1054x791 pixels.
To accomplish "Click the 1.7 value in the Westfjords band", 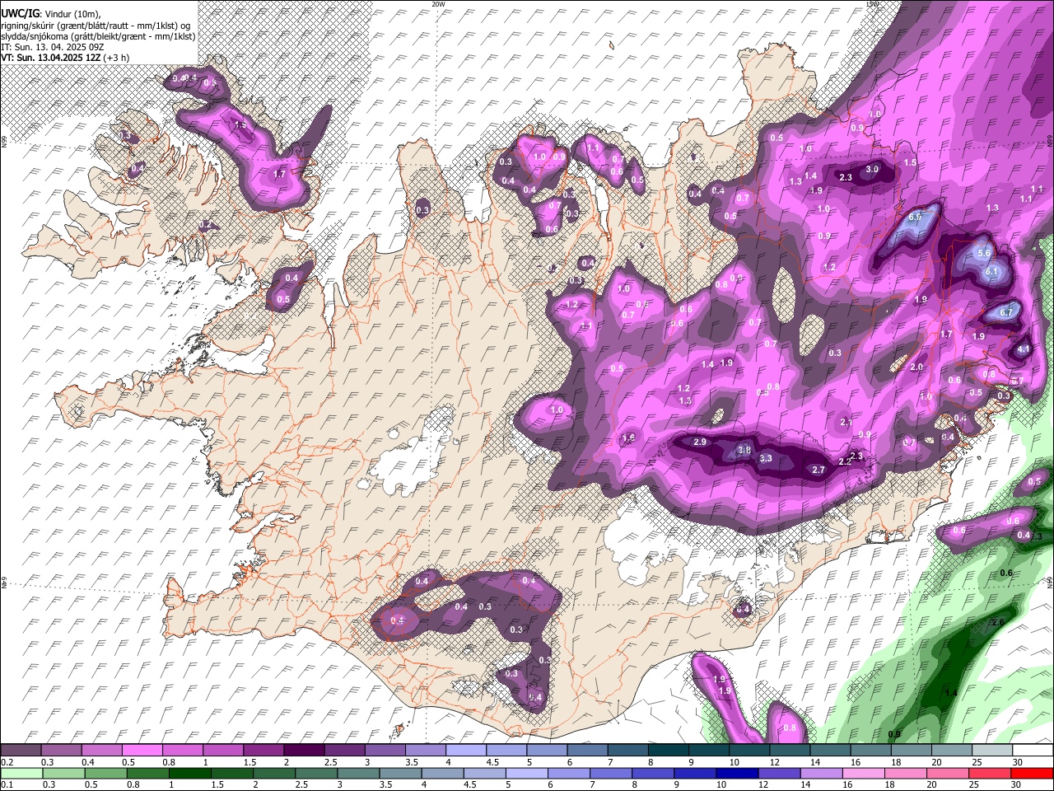I will click(279, 175).
